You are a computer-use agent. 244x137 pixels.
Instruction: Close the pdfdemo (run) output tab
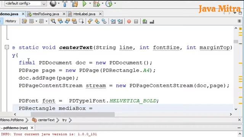tap(32, 128)
